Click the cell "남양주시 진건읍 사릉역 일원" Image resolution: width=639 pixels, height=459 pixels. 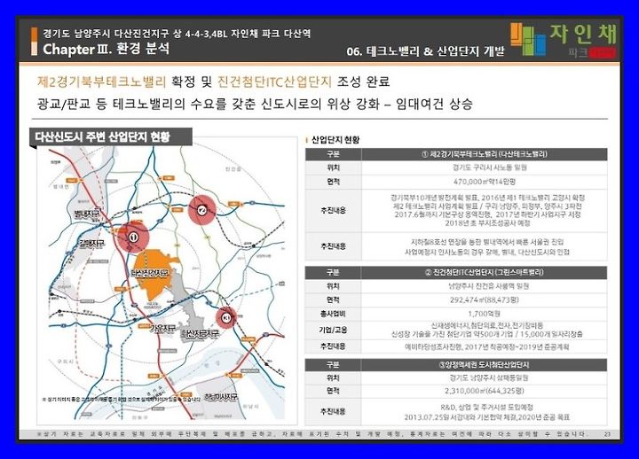coord(488,286)
